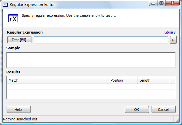
Task: Sort results by Position column header
Action: (123, 80)
